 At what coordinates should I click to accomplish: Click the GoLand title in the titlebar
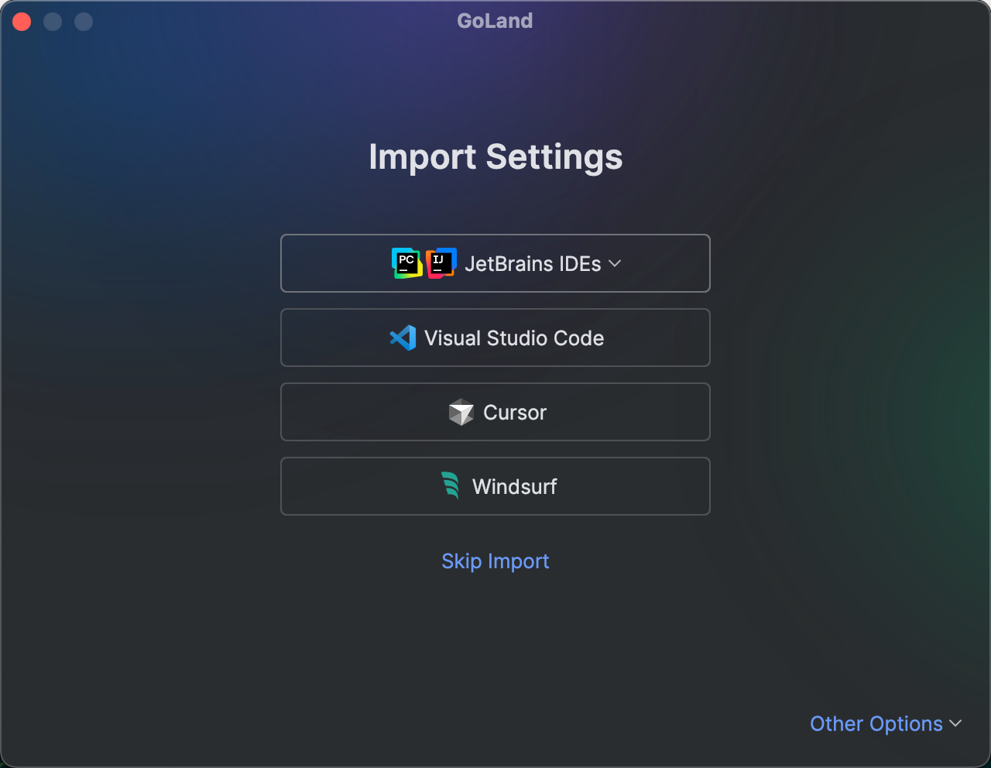pos(495,21)
